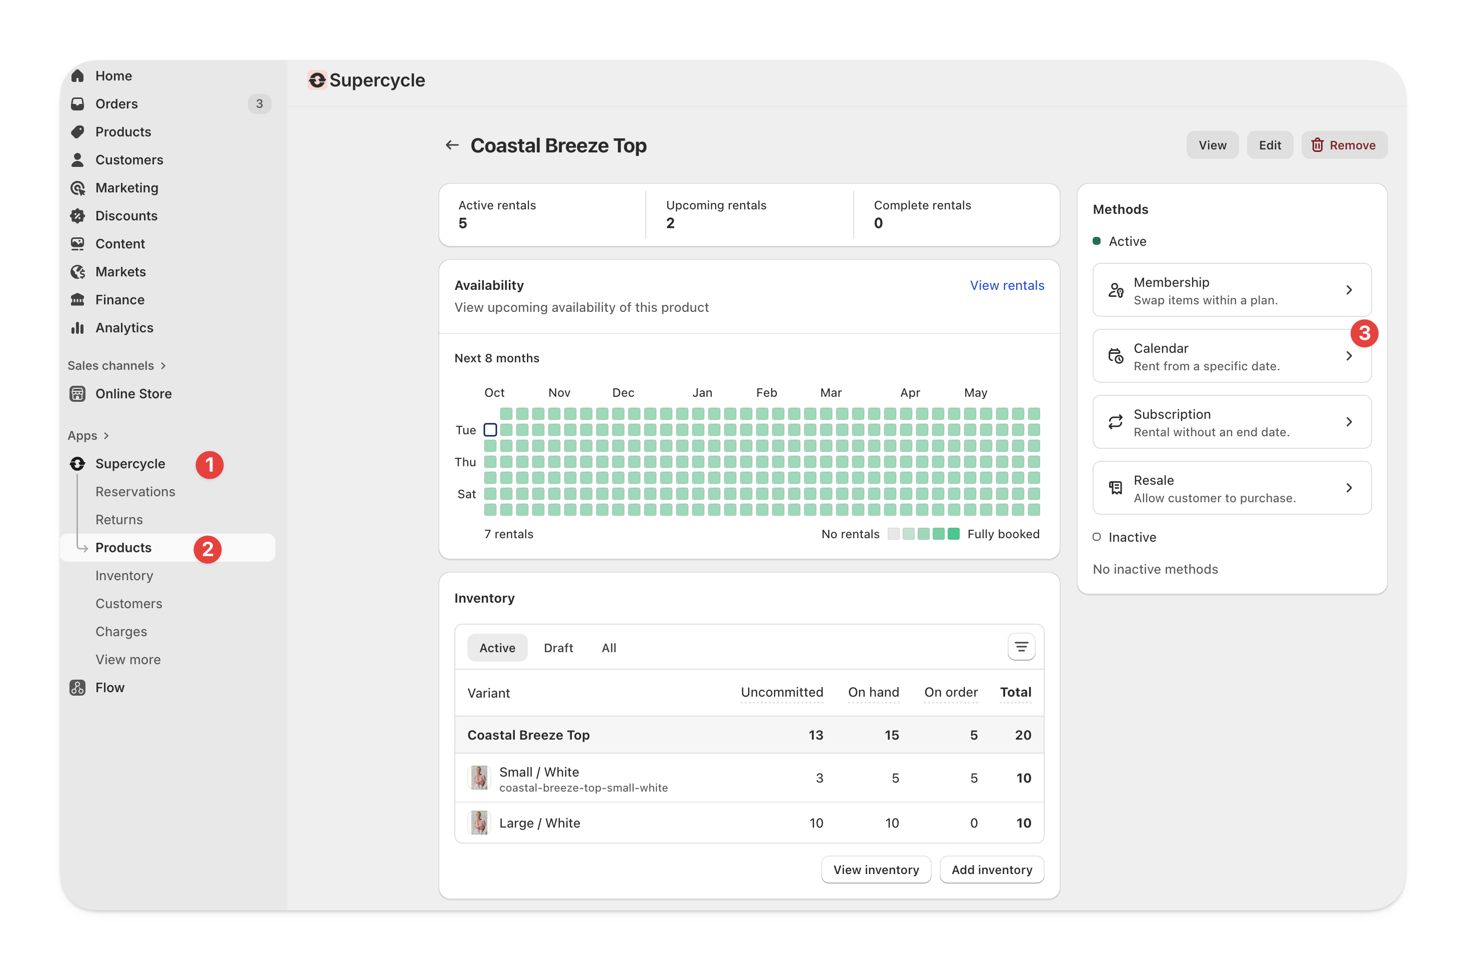Expand the Apps section chevron
Screen dimensions: 1466x971
[x=106, y=435]
